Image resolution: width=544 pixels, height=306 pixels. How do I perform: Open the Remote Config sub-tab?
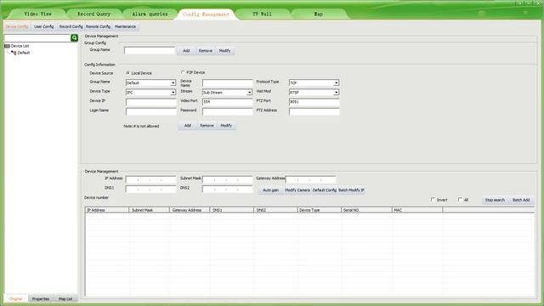(98, 26)
